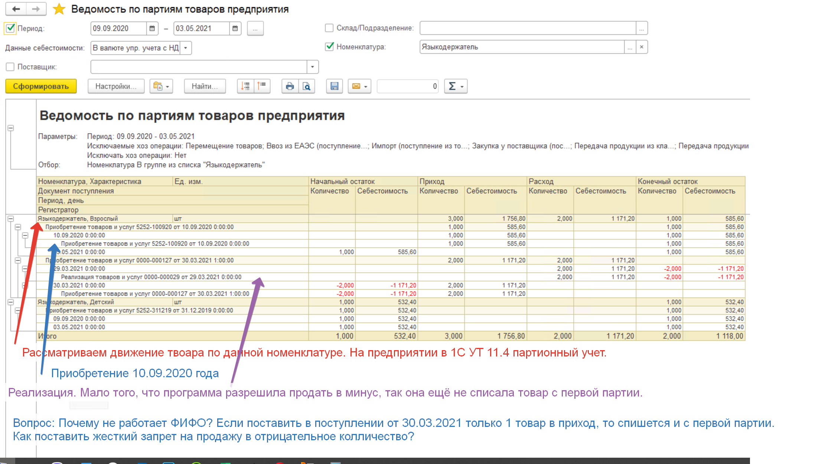Screen dimensions: 822x464
Task: Uncheck the Период checkbox
Action: point(10,28)
